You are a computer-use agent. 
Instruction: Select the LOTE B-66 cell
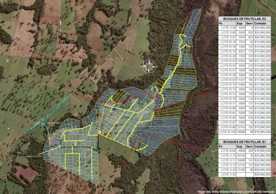click(x=227, y=151)
